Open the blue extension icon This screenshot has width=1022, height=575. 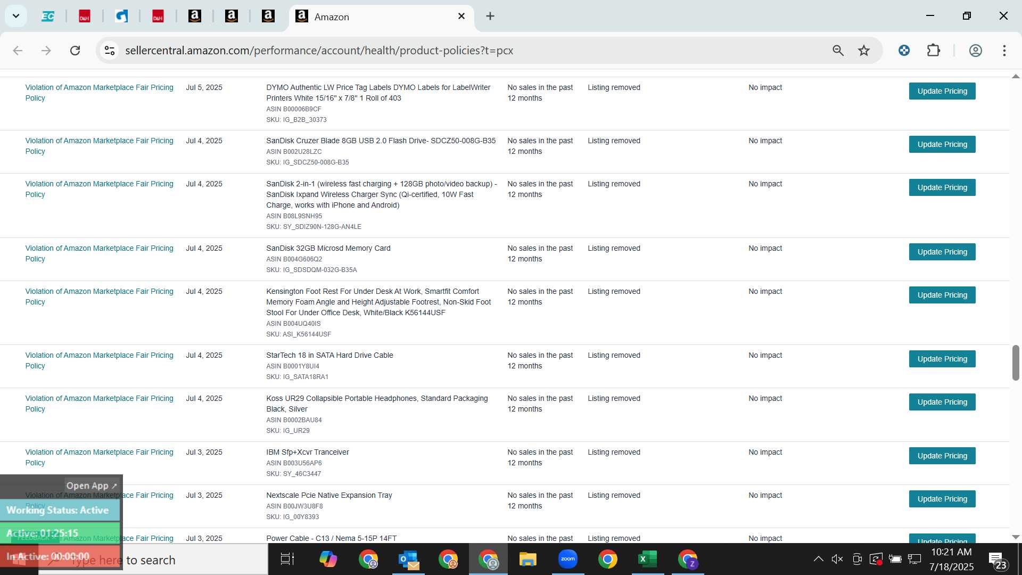[x=904, y=51]
